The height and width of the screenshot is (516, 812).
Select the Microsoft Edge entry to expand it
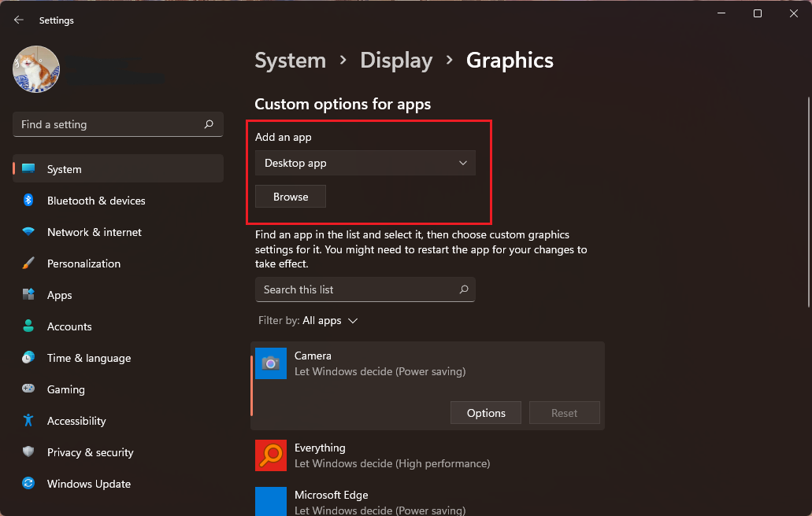(427, 502)
